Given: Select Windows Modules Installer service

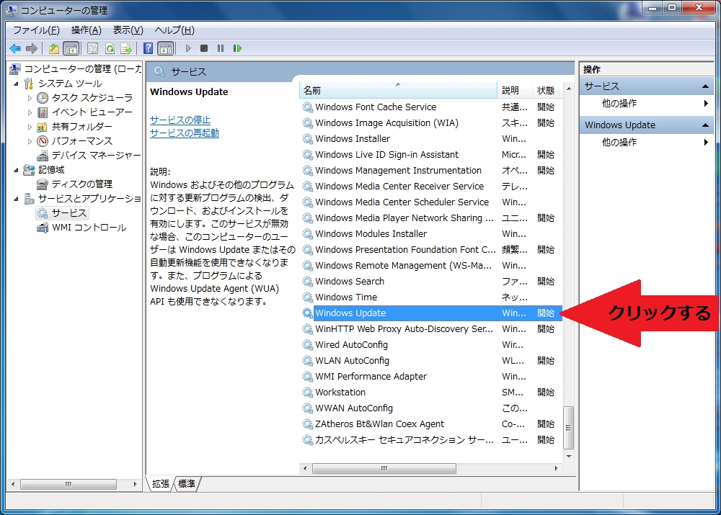Looking at the screenshot, I should pos(431,234).
